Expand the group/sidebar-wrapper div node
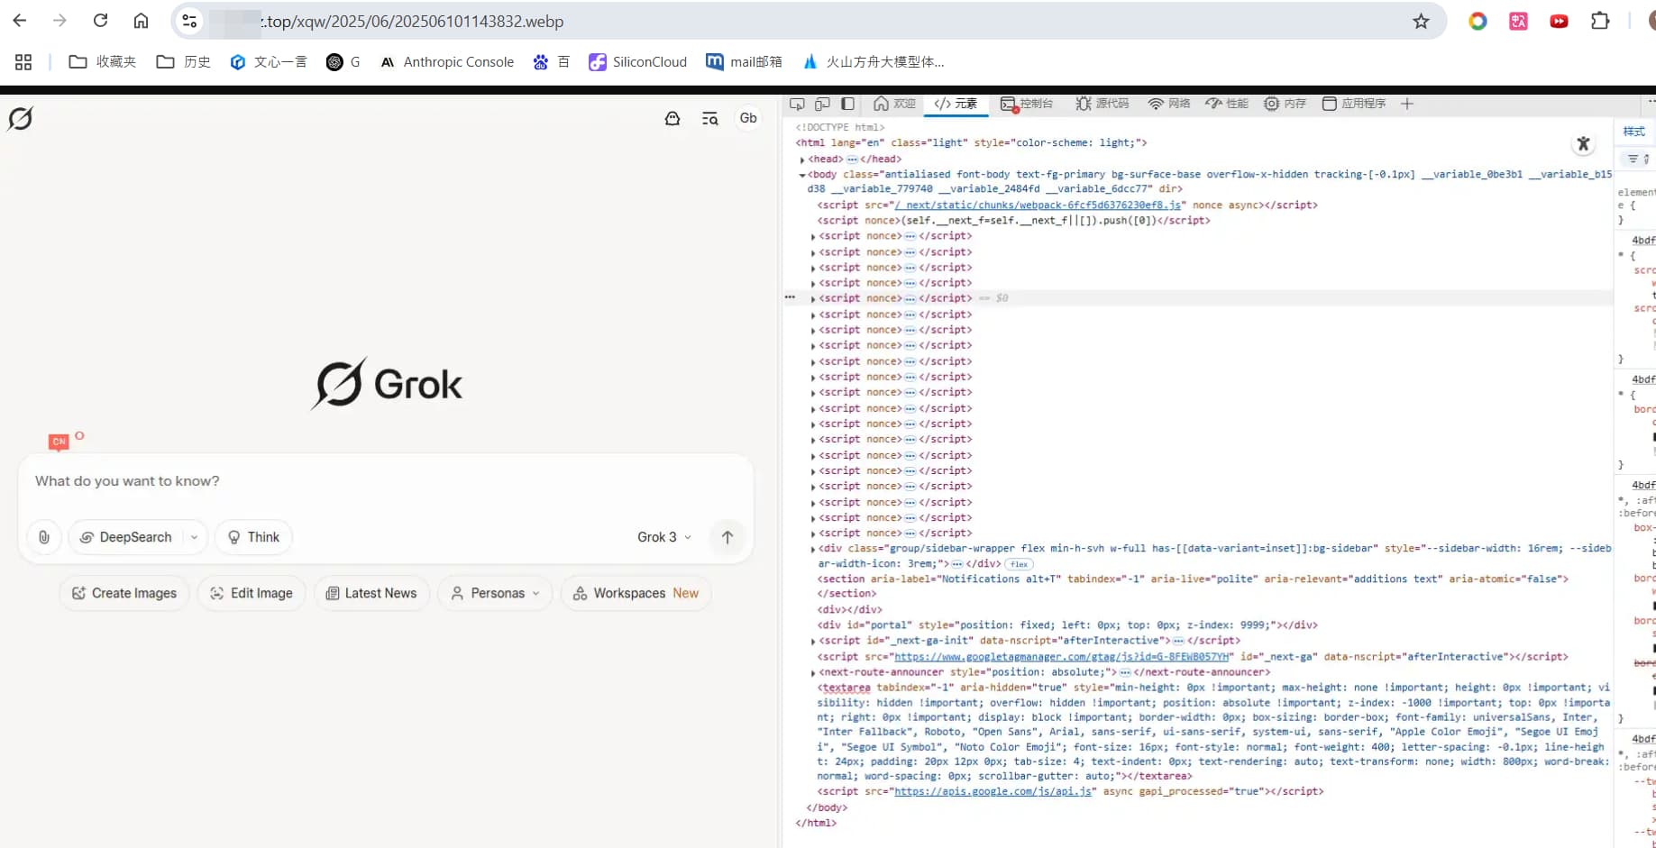Image resolution: width=1656 pixels, height=848 pixels. [x=813, y=549]
